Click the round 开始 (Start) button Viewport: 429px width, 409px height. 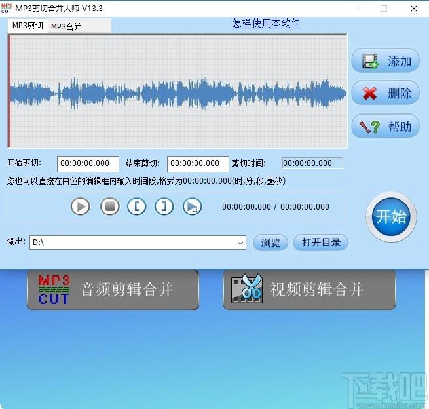(391, 217)
